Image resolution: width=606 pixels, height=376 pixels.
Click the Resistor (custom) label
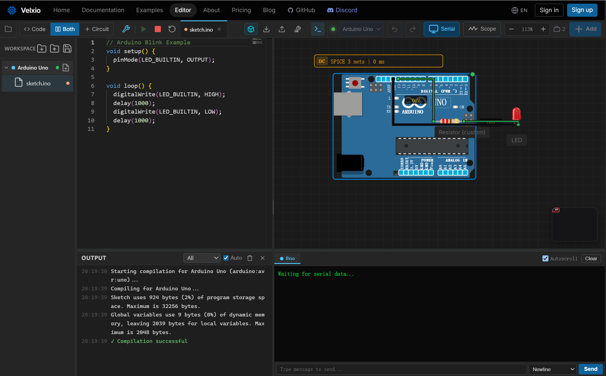(x=462, y=132)
